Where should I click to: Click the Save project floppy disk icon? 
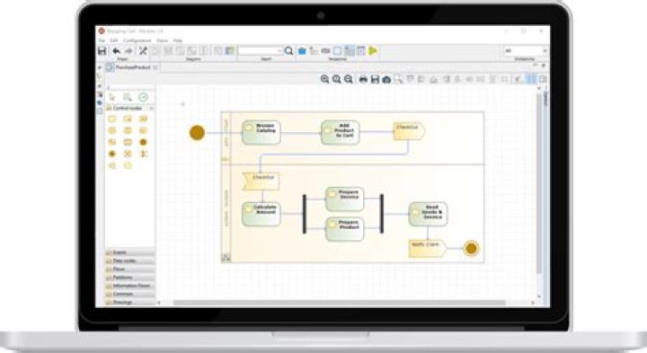pos(102,50)
